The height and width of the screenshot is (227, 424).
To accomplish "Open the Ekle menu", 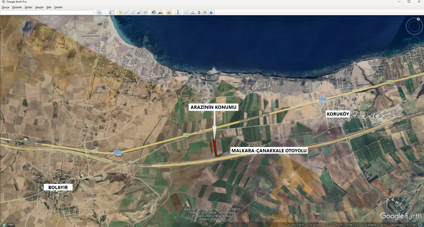I will [49, 7].
